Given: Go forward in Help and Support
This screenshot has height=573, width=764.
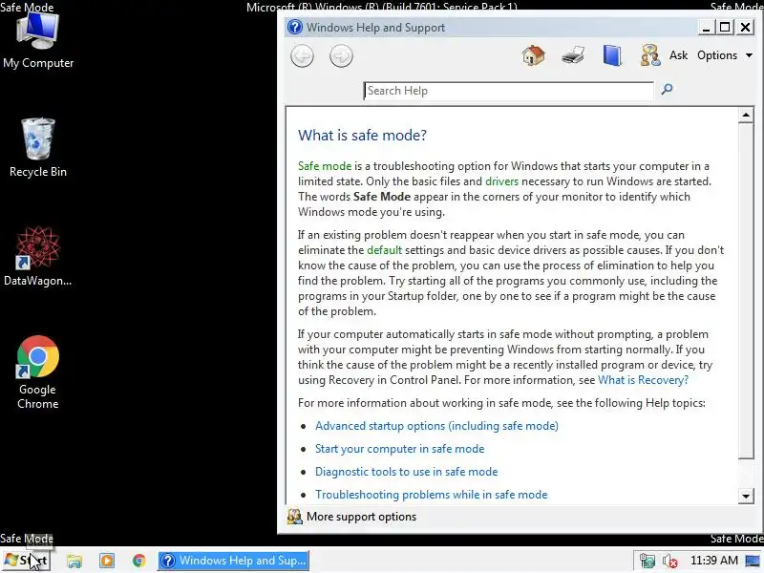Looking at the screenshot, I should pos(341,56).
